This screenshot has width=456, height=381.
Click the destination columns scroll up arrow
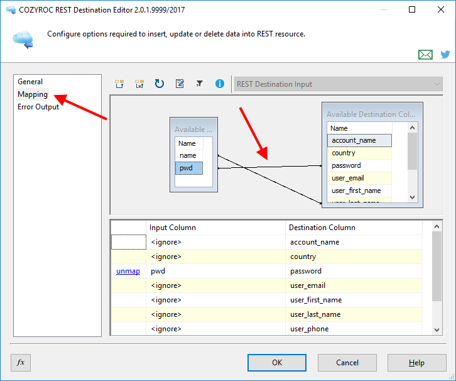(x=412, y=128)
